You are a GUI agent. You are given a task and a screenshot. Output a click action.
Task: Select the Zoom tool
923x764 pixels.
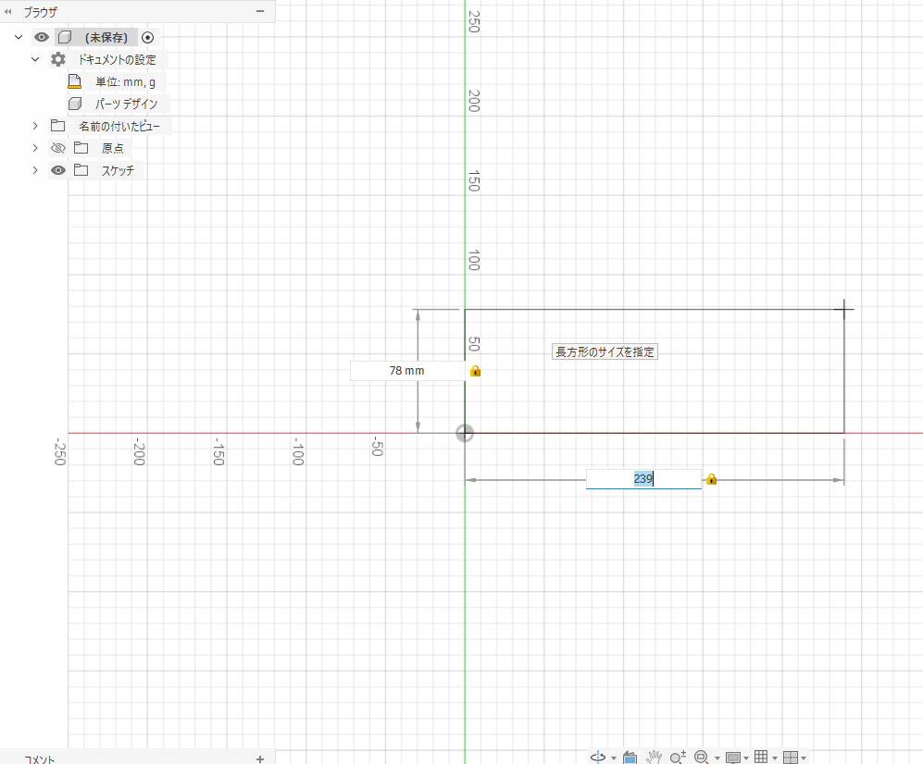678,758
